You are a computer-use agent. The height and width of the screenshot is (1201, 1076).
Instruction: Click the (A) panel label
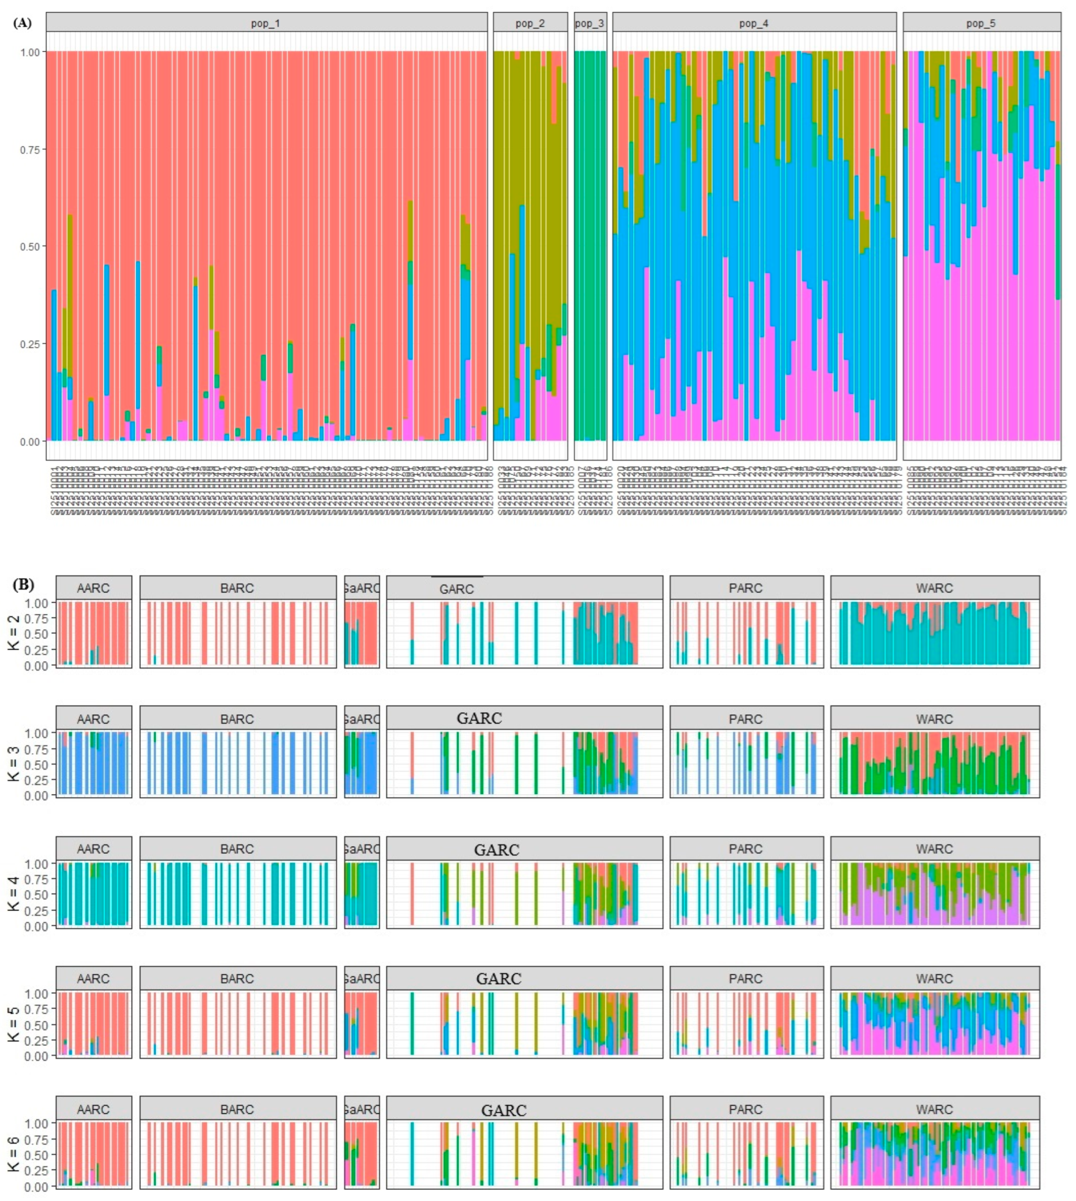(22, 23)
